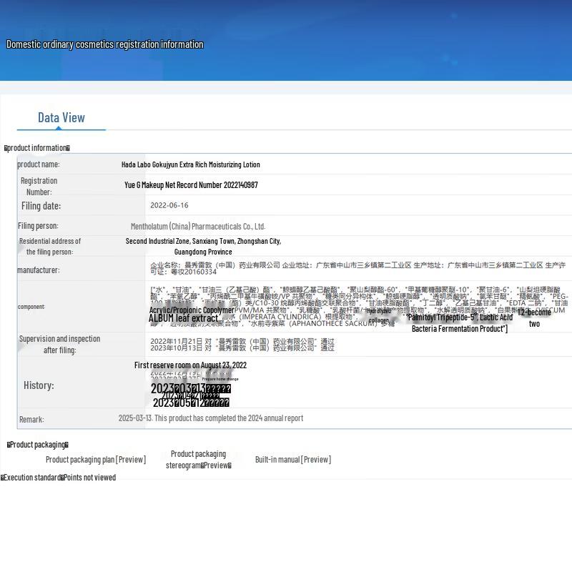Open the Data View tab
572x572 pixels.
[61, 117]
